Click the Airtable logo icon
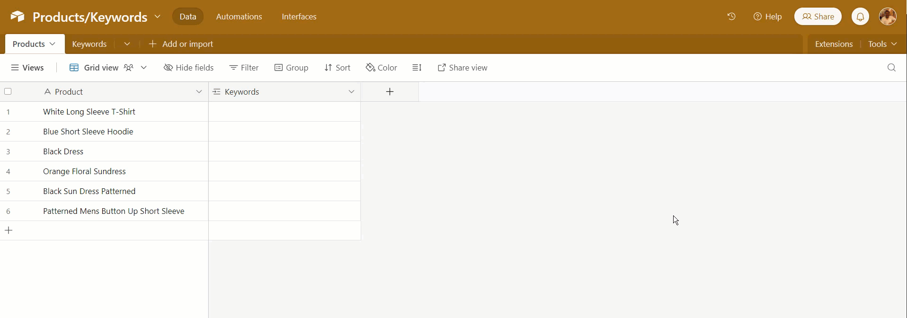This screenshot has height=318, width=907. click(18, 17)
